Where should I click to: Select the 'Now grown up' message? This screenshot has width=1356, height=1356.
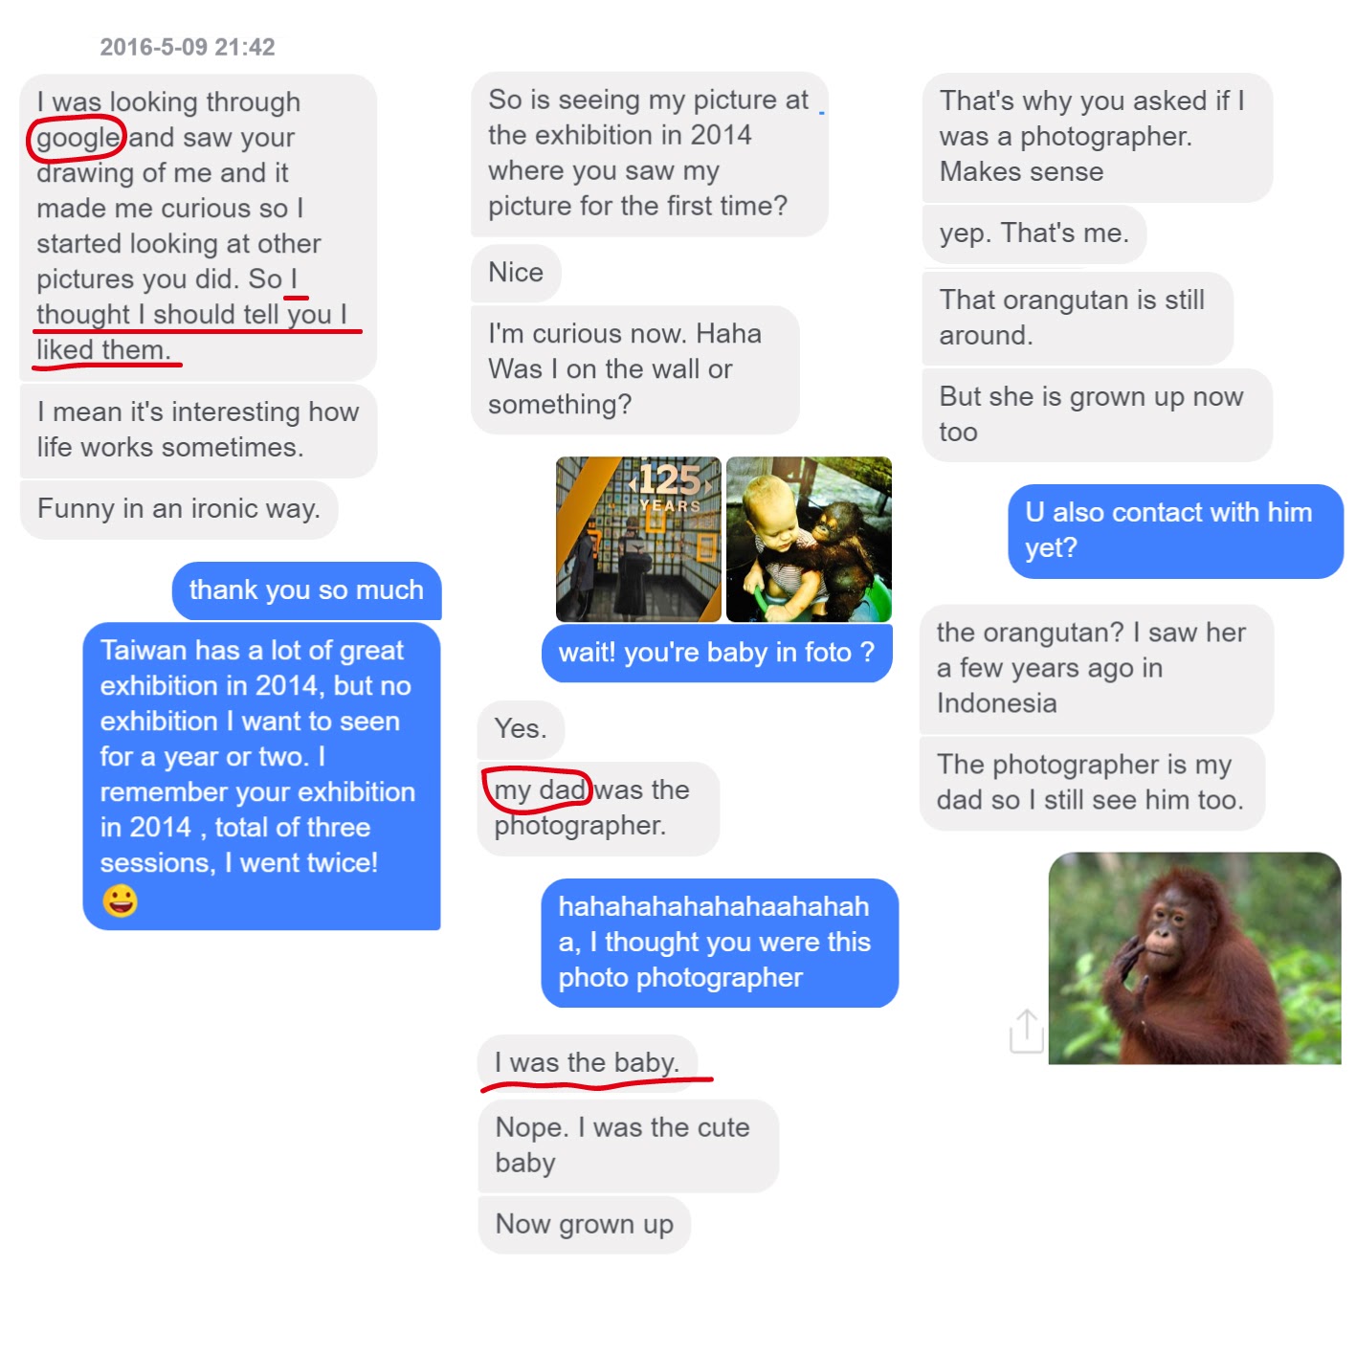tap(584, 1224)
